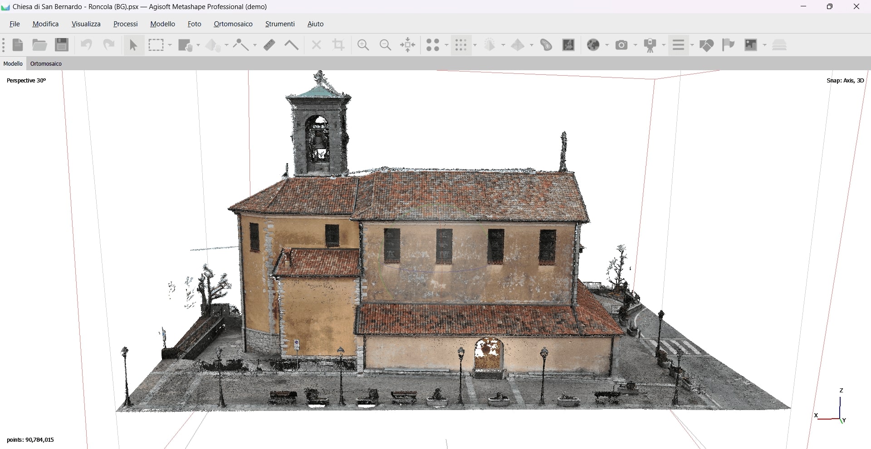Switch to the Ortomosaico view tab
The height and width of the screenshot is (449, 871).
point(46,64)
